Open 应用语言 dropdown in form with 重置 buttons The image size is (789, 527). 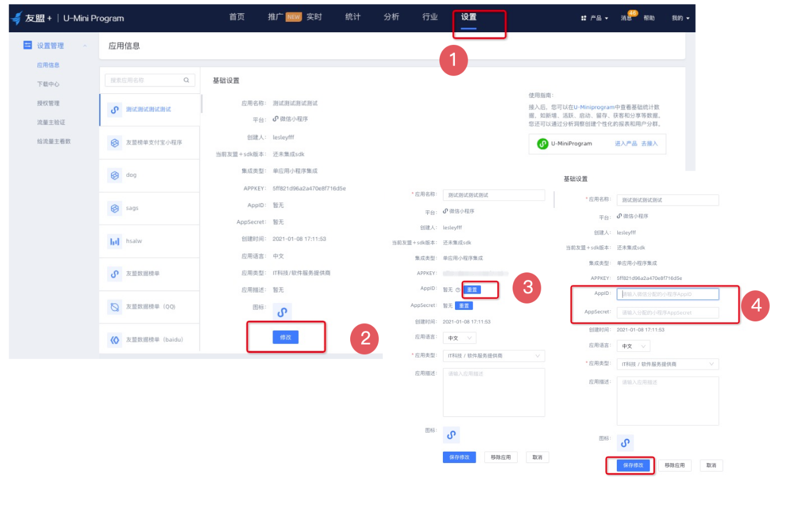pos(460,338)
